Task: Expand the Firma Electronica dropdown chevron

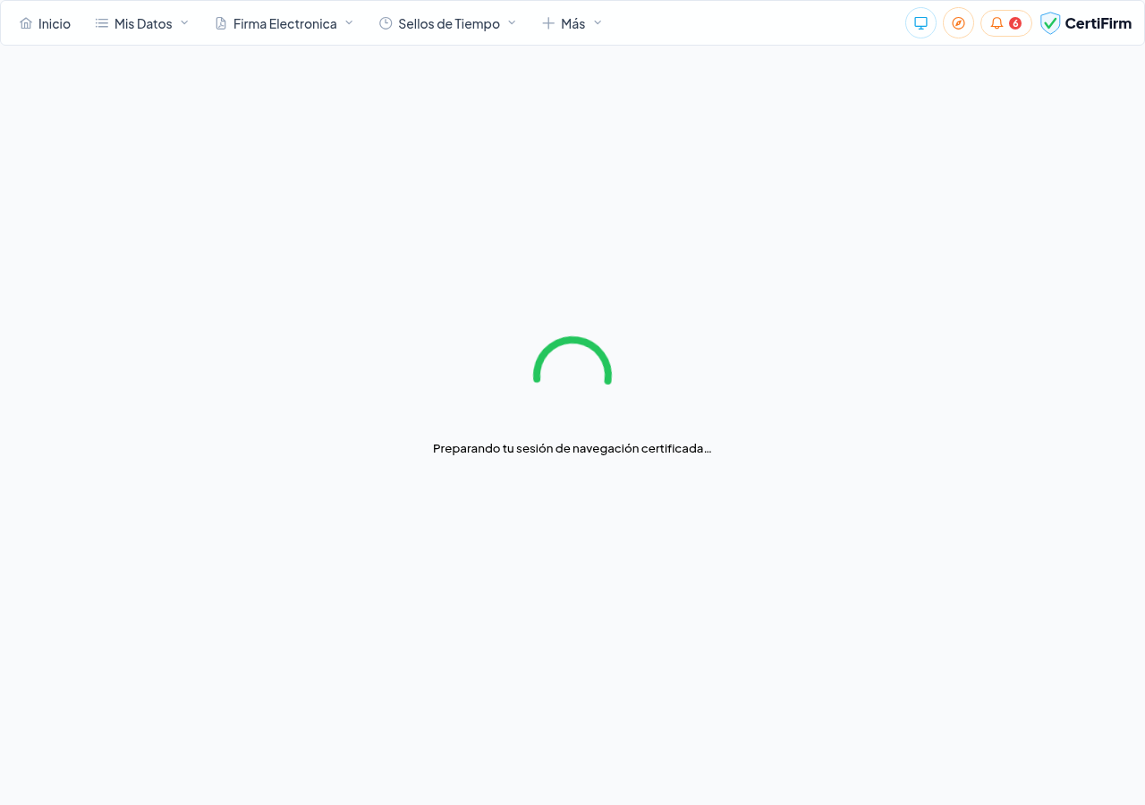Action: pos(349,22)
